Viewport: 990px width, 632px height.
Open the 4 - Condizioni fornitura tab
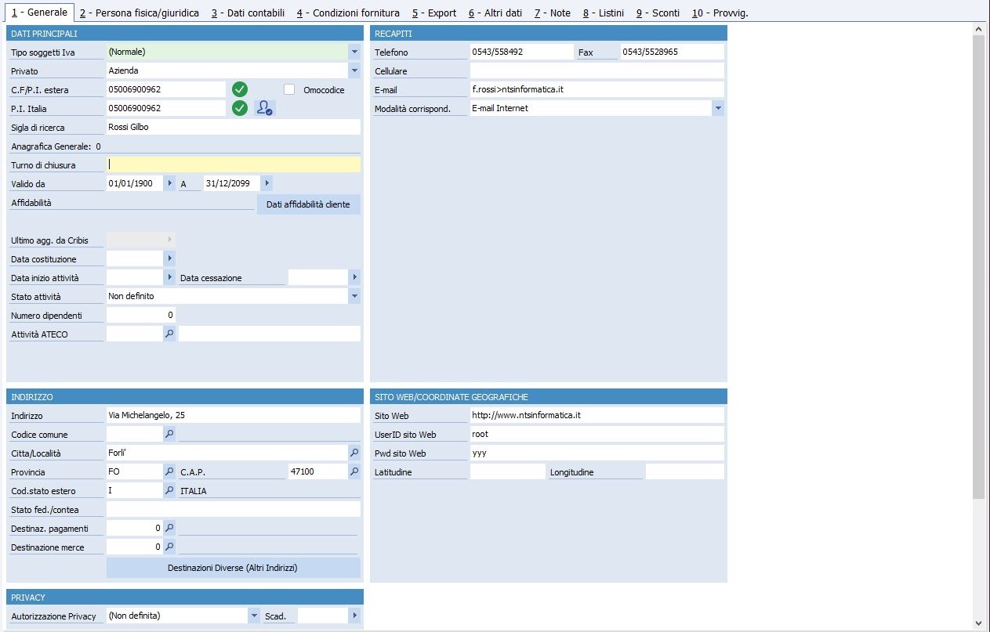[348, 13]
